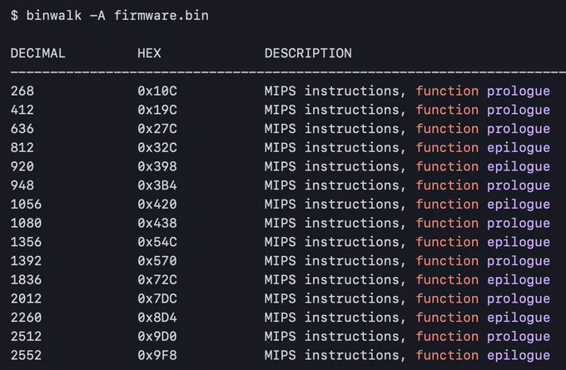This screenshot has height=370, width=566.
Task: Select the DESCRIPTION column header
Action: click(308, 53)
